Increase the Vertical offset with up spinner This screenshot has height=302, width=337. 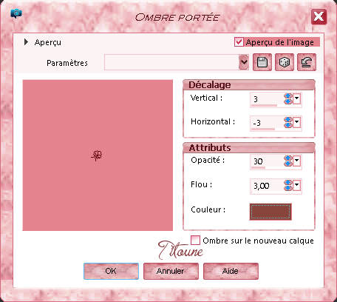(x=287, y=96)
